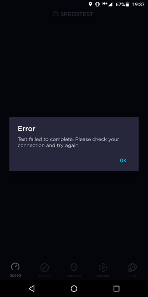Tap the location icon in status bar
Image resolution: width=148 pixels, height=297 pixels.
90,4
